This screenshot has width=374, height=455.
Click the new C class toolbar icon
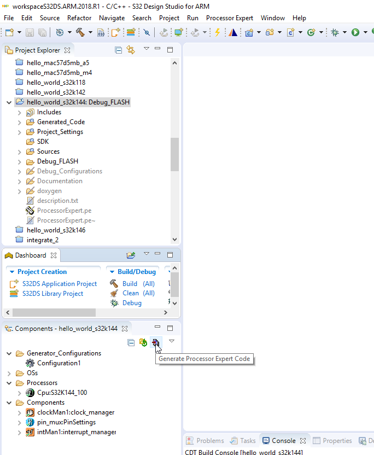point(311,32)
